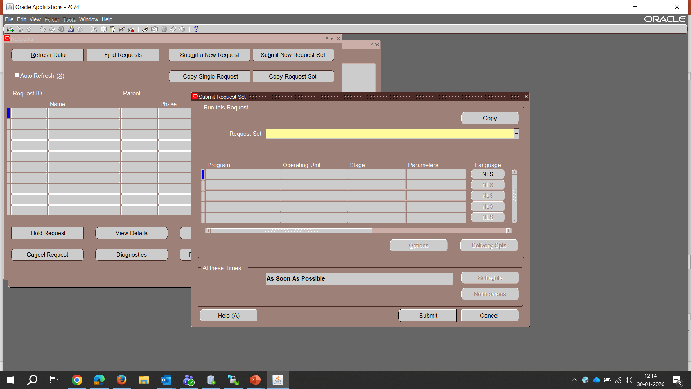Click the Folder Tools toolbar icon
Image resolution: width=691 pixels, height=389 pixels.
182,29
